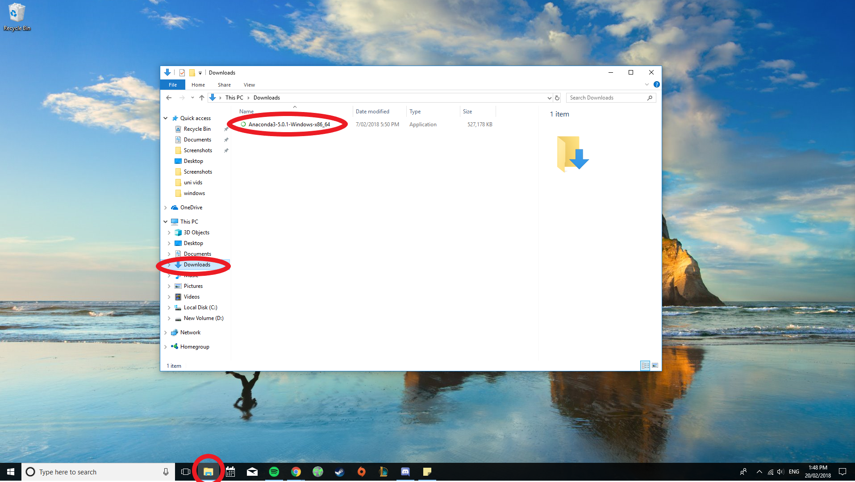
Task: Switch to large icons view in the status bar
Action: [x=655, y=366]
